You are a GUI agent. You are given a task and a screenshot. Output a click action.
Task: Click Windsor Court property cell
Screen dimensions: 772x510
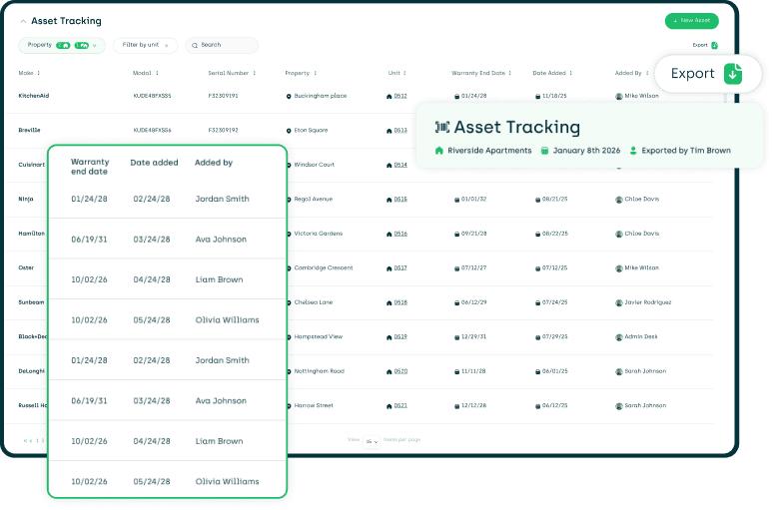pos(315,165)
